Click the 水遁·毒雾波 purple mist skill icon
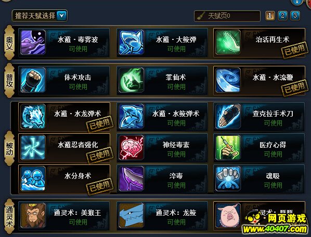The width and height of the screenshot is (311, 237). click(x=33, y=42)
